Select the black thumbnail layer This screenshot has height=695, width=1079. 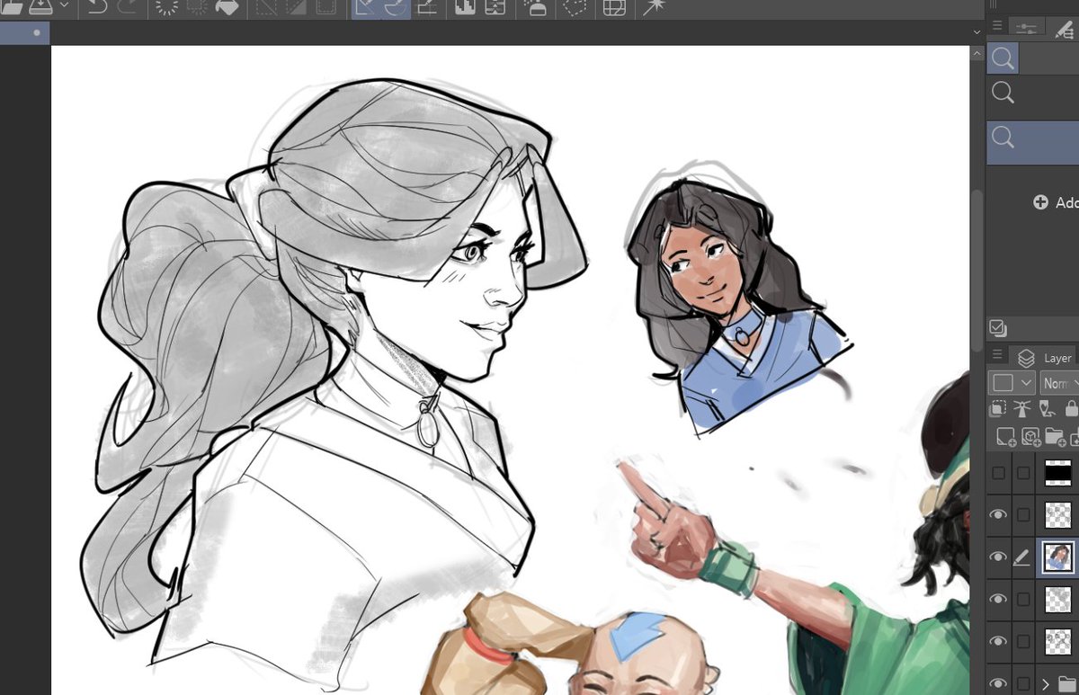[1058, 473]
